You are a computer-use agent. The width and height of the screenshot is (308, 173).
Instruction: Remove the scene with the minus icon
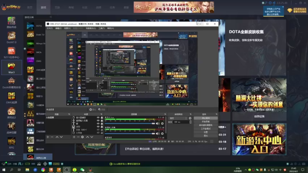point(52,137)
